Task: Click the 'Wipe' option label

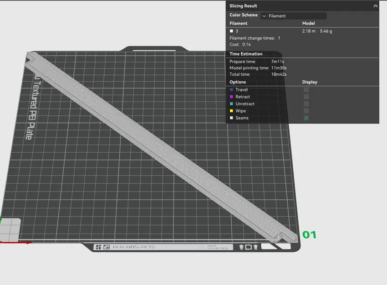Action: click(241, 111)
